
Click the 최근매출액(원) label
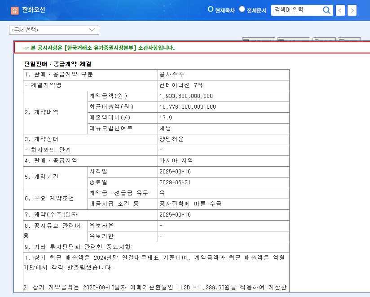111,107
